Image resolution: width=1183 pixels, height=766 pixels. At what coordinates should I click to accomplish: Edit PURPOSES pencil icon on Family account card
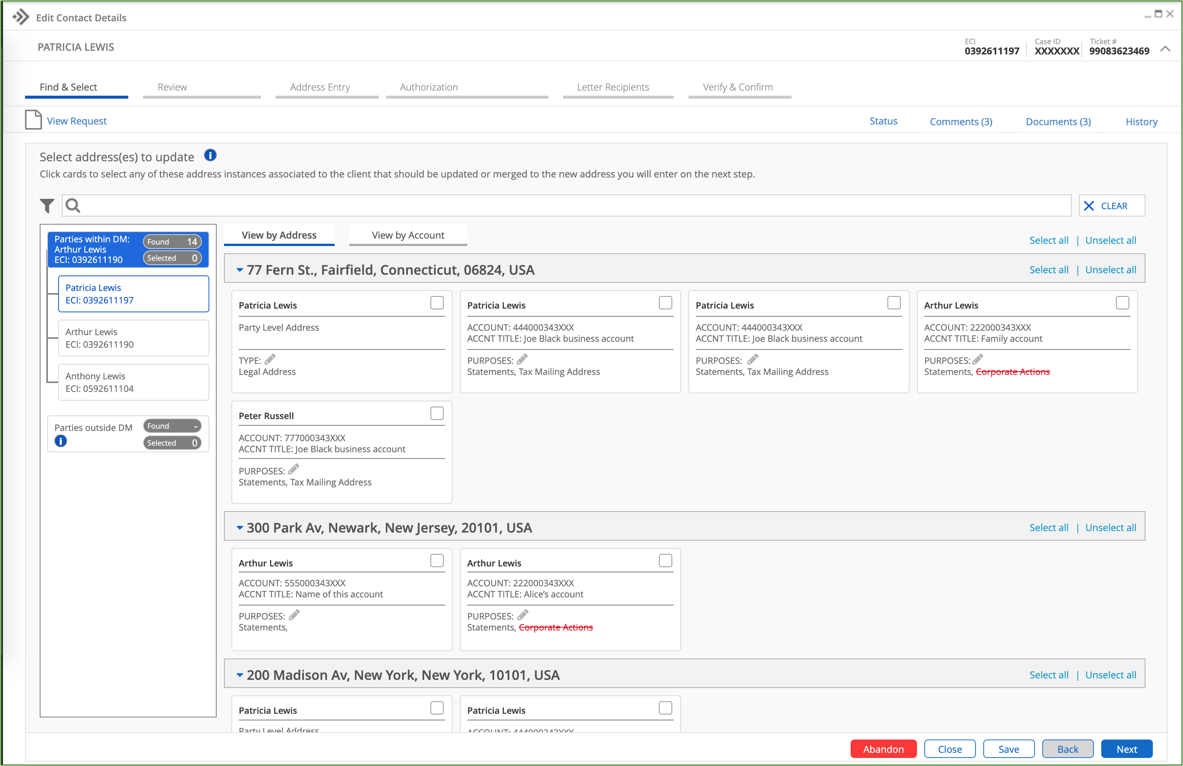(977, 359)
